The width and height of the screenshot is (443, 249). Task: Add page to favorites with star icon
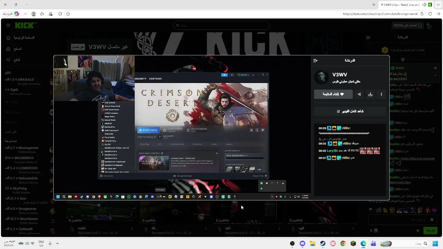click(68, 14)
